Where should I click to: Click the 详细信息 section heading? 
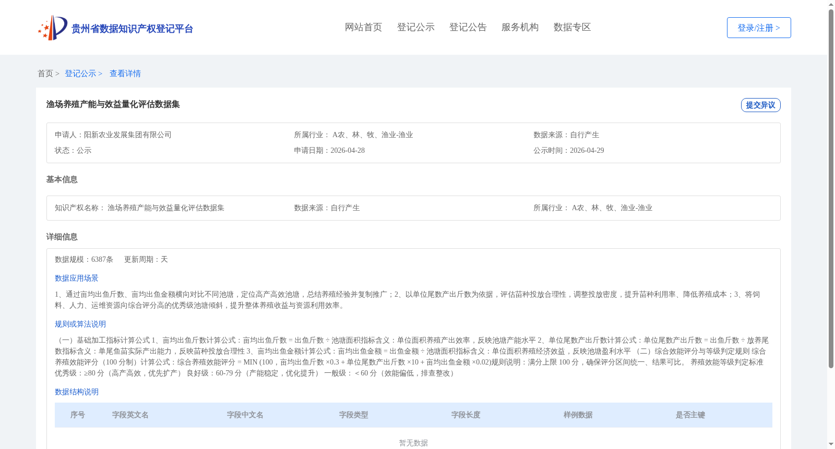point(62,237)
